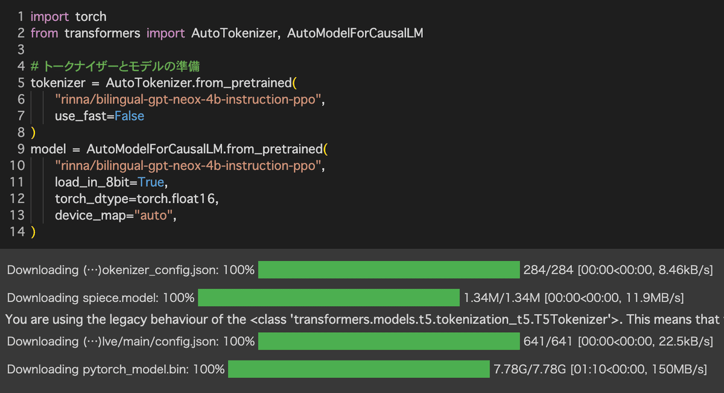724x393 pixels.
Task: Click the import torch statement
Action: coord(68,17)
